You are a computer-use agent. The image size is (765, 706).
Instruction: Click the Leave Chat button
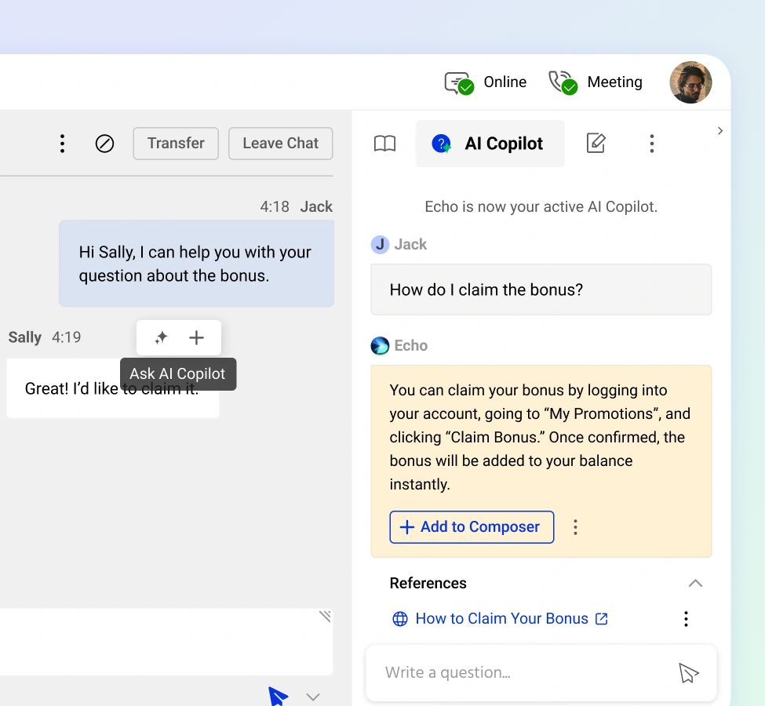pos(280,144)
